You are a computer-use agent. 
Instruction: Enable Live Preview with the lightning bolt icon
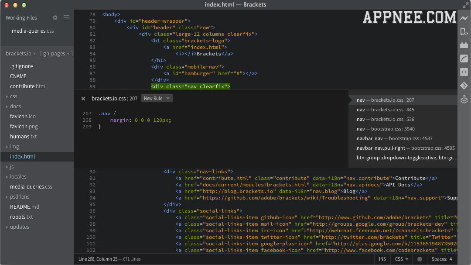click(464, 18)
